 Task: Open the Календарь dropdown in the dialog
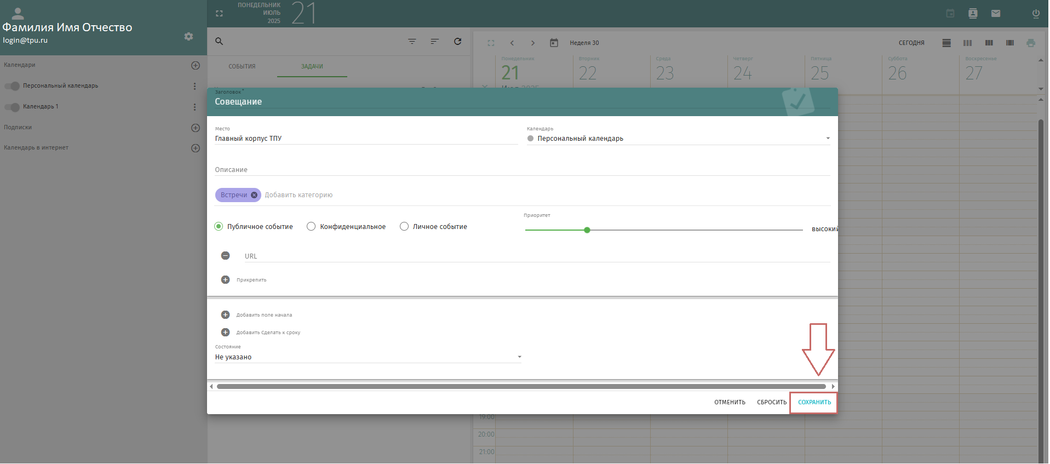point(679,139)
